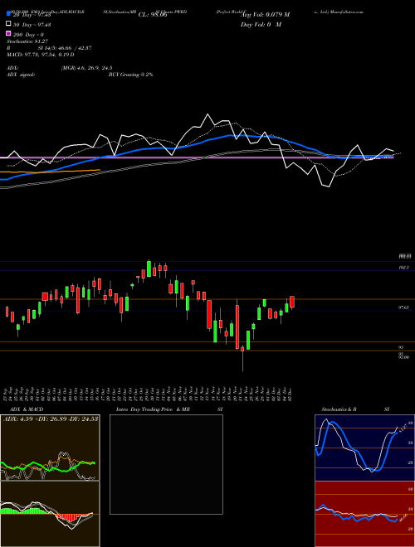Screen dimensions: 415x547
Task: Click the blue stochastics chart thumbnail
Action: coord(364,448)
